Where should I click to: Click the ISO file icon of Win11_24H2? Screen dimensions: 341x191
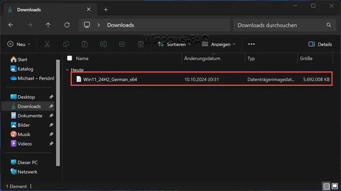[x=79, y=79]
